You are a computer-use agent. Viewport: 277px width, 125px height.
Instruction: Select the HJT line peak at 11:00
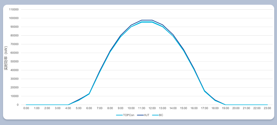pos(142,20)
